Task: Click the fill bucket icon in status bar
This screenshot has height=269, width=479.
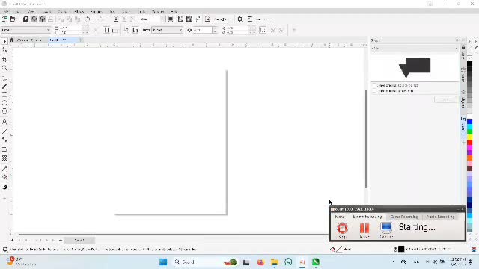Action: [332, 249]
